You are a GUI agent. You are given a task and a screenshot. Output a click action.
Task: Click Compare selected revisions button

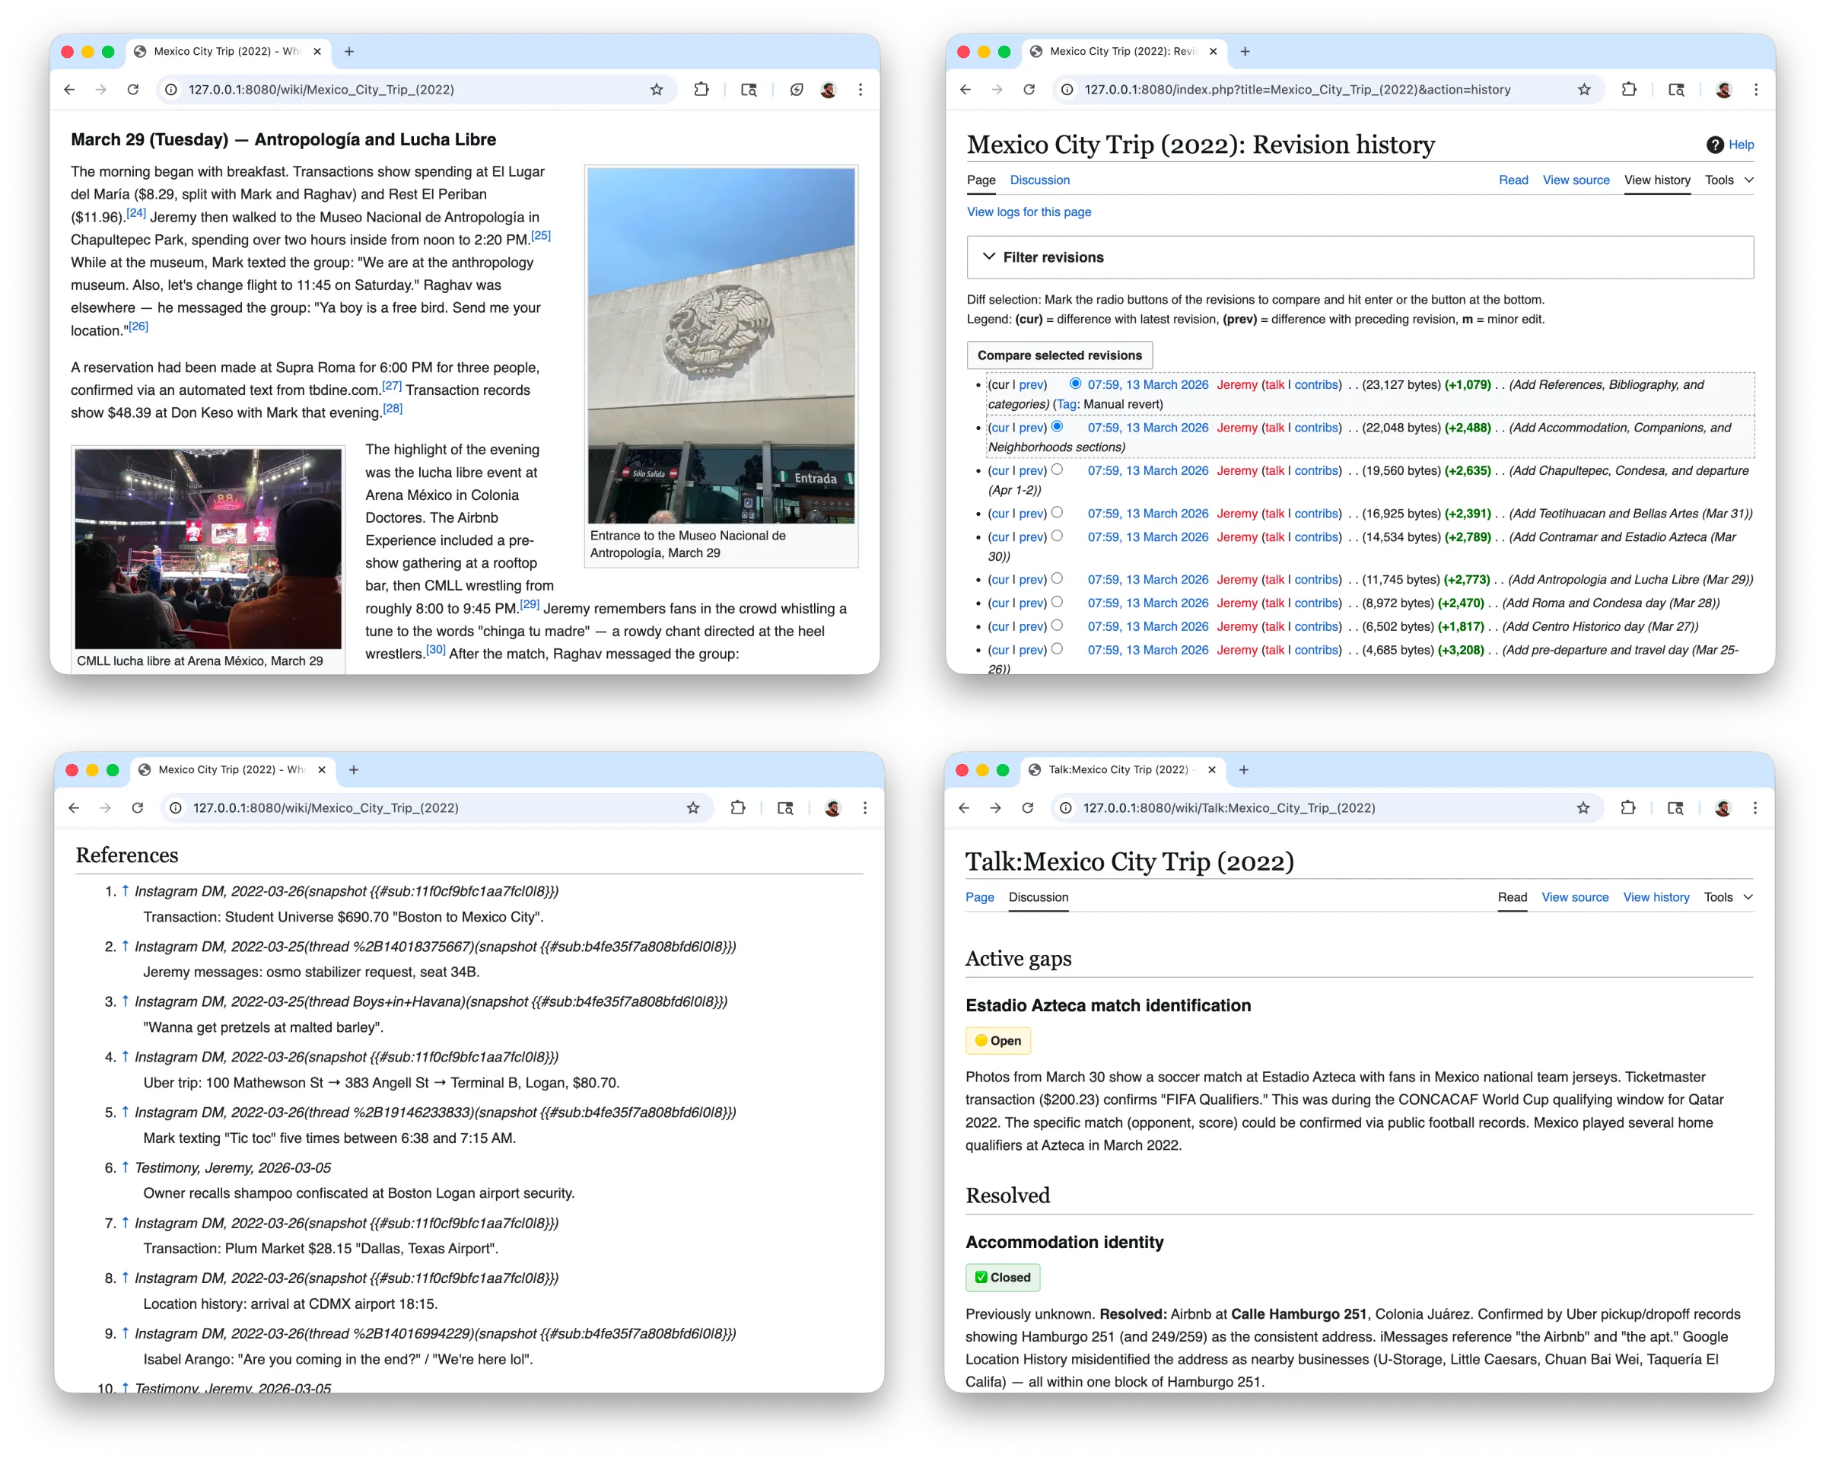pos(1058,356)
